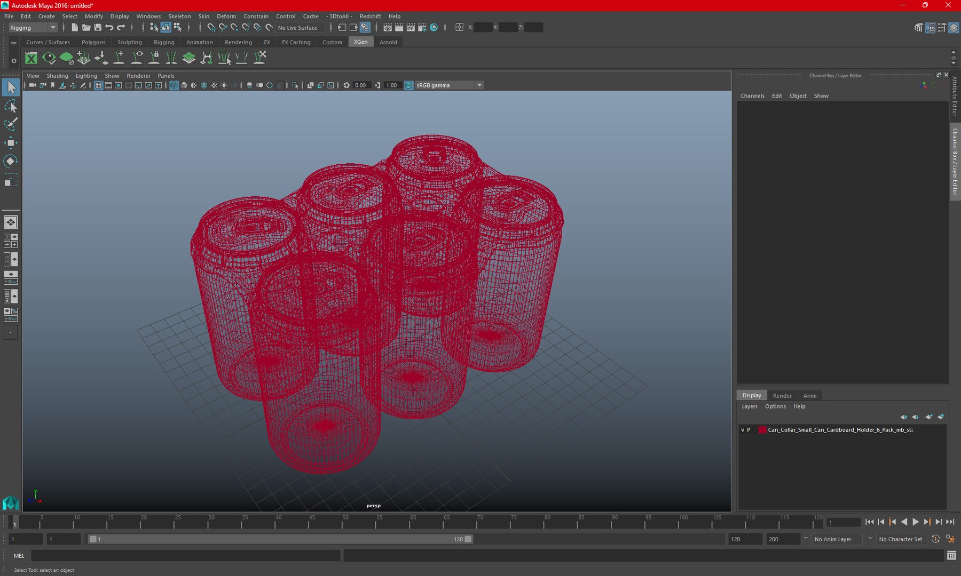Click the Render tab in layer editor

pos(782,396)
